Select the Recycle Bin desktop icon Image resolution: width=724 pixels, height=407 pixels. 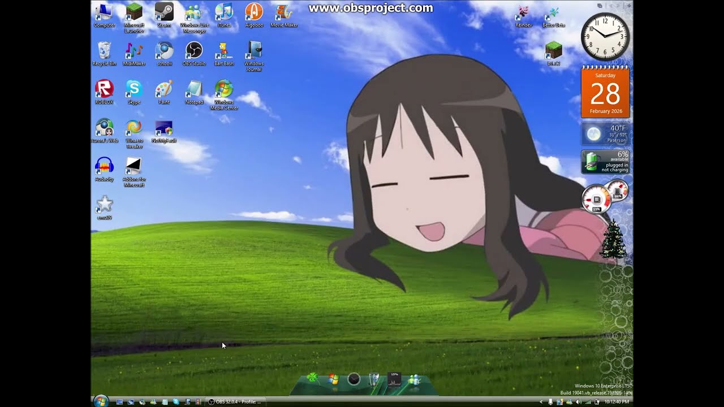pyautogui.click(x=104, y=54)
